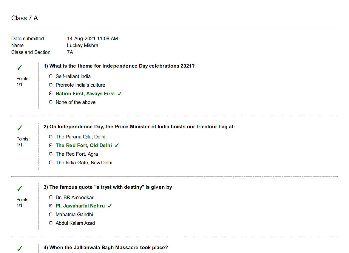Click the green checkmark beside question 3
The image size is (349, 253).
coord(20,188)
